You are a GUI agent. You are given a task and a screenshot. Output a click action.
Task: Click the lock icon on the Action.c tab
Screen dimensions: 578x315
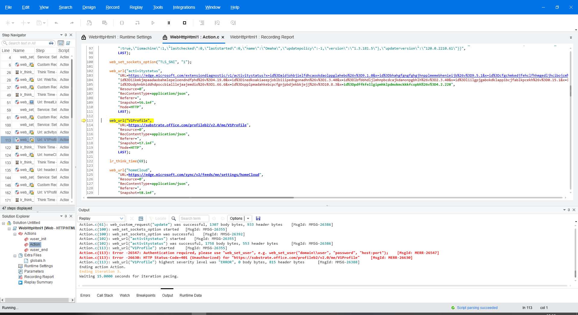[165, 37]
